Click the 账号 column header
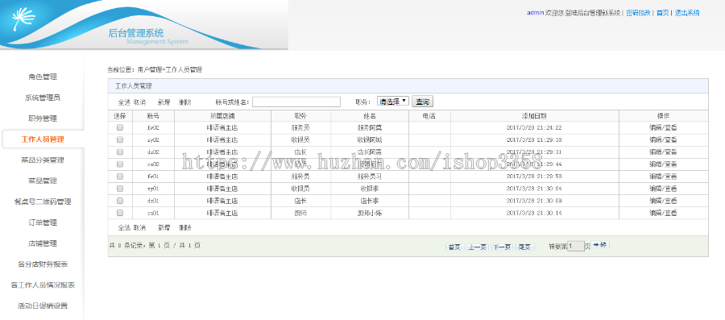The height and width of the screenshot is (320, 725). [153, 115]
